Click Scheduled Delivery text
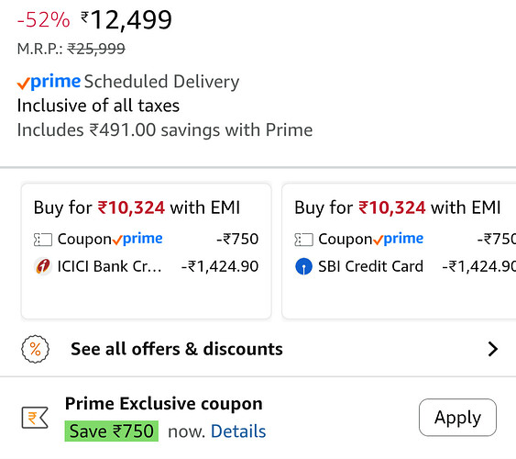Image resolution: width=516 pixels, height=459 pixels. 161,82
